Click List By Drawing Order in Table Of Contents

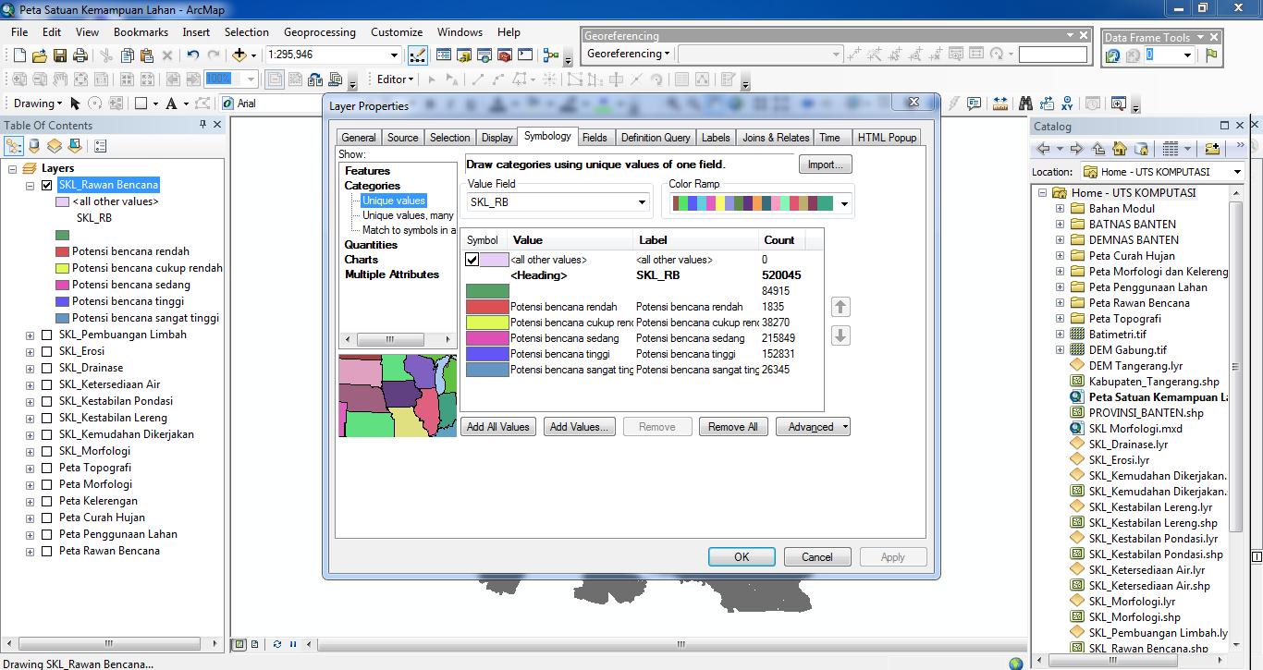[x=14, y=146]
